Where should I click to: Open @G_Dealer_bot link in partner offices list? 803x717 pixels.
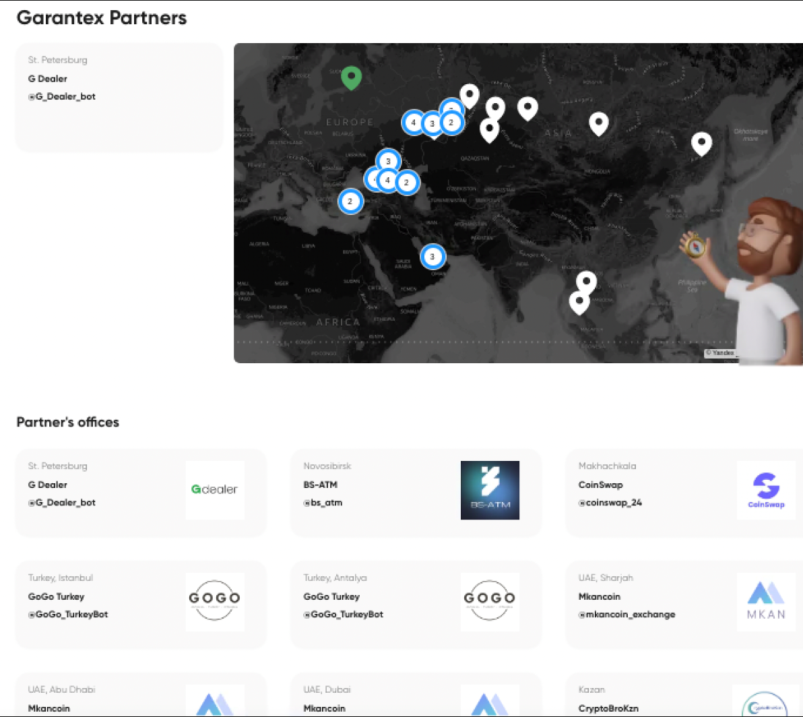(x=62, y=503)
